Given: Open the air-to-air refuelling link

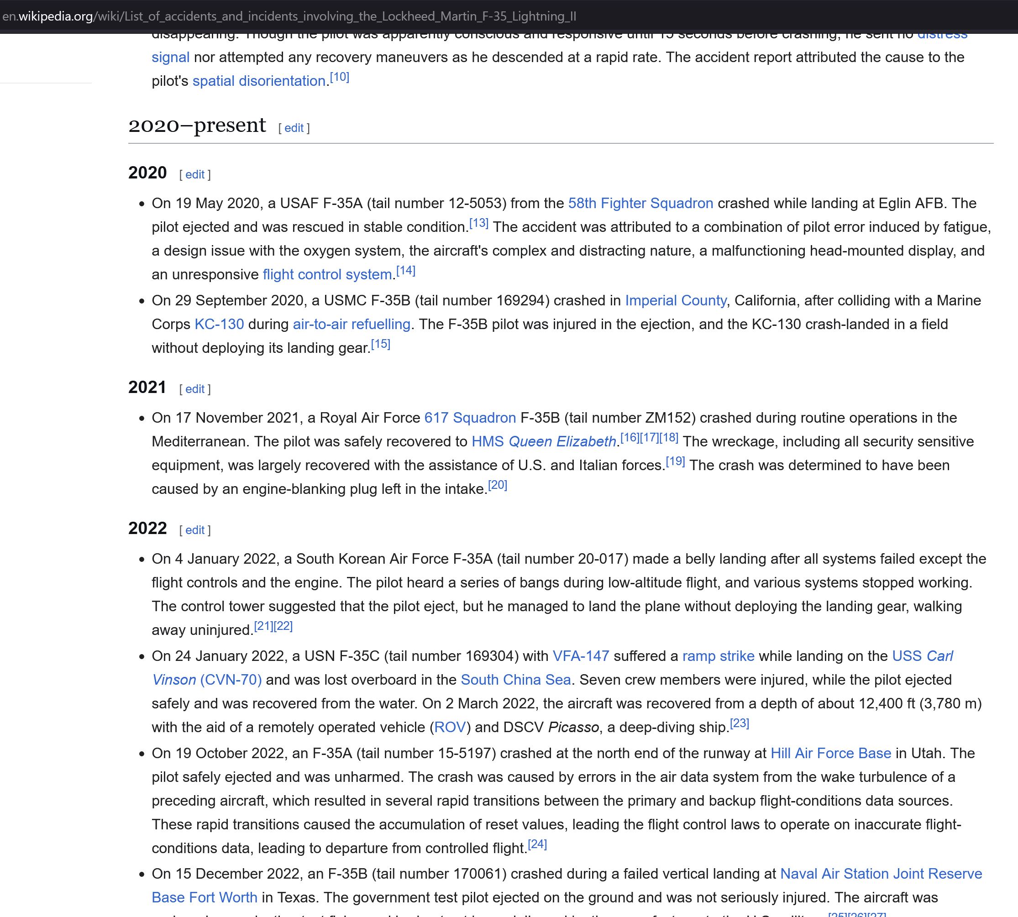Looking at the screenshot, I should (x=352, y=325).
